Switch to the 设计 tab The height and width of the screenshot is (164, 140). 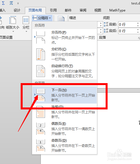pos(17,10)
